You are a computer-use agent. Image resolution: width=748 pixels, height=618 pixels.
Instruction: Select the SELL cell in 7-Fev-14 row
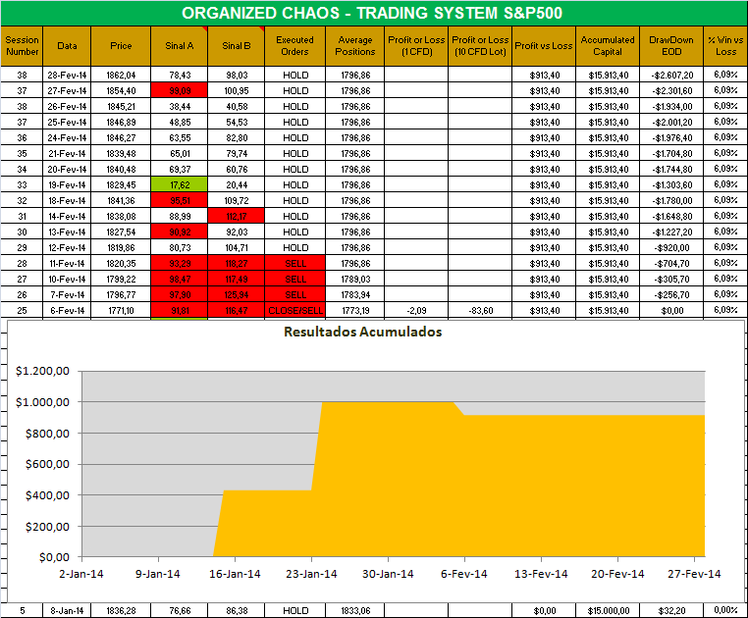[294, 294]
